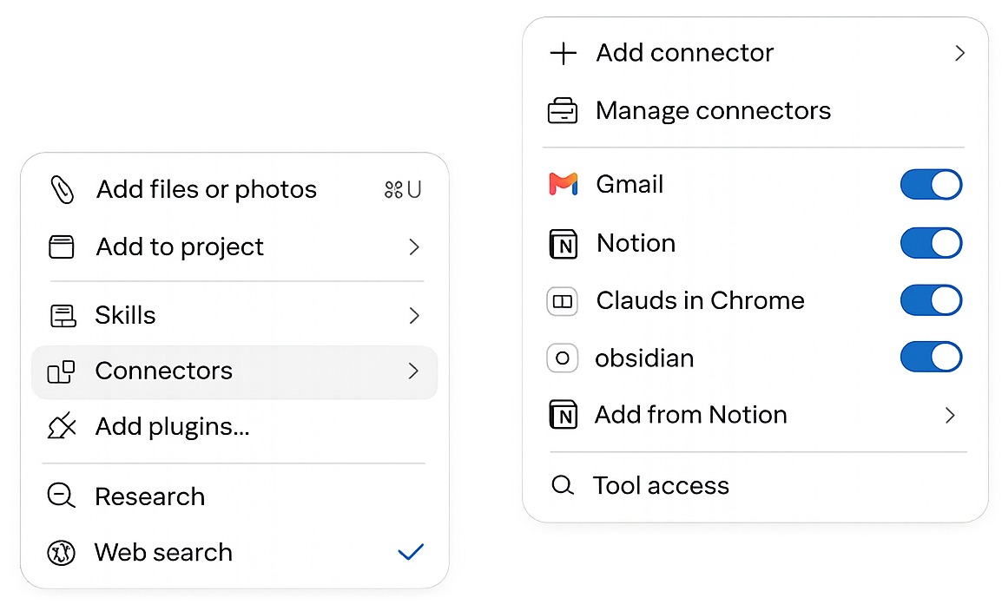Choose Add plugins... from the menu

click(x=172, y=426)
